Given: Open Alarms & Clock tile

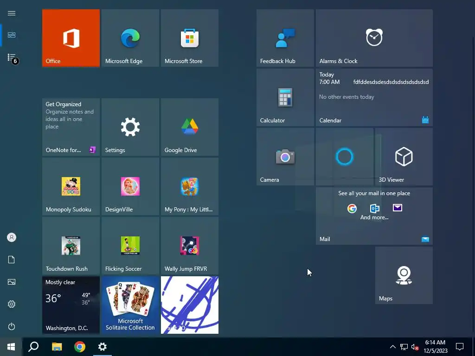Looking at the screenshot, I should tap(374, 38).
